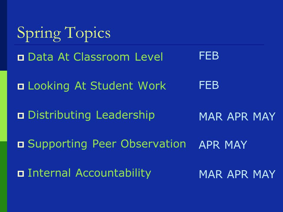The width and height of the screenshot is (283, 212).
Task: Click the Spring Topics slide title
Action: (x=64, y=33)
